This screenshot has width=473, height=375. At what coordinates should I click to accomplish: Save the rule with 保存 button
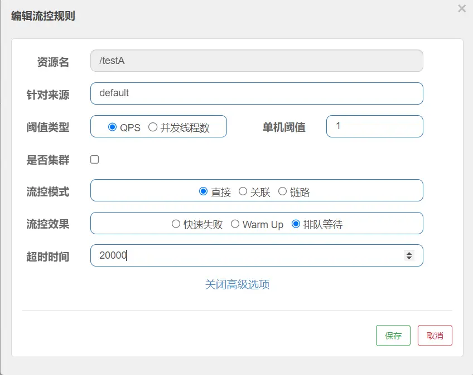pos(393,335)
